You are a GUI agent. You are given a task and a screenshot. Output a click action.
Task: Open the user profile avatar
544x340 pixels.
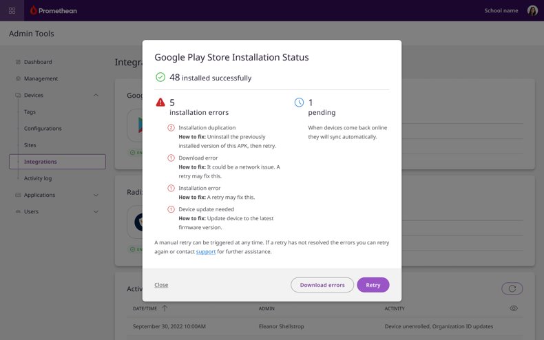coord(532,11)
